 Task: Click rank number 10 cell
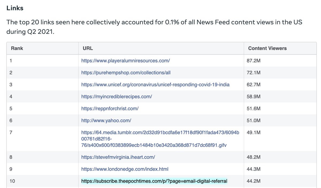coord(43,181)
